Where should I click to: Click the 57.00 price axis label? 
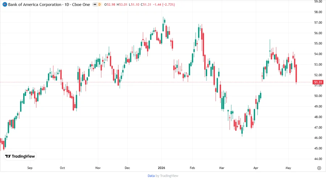pos(318,22)
